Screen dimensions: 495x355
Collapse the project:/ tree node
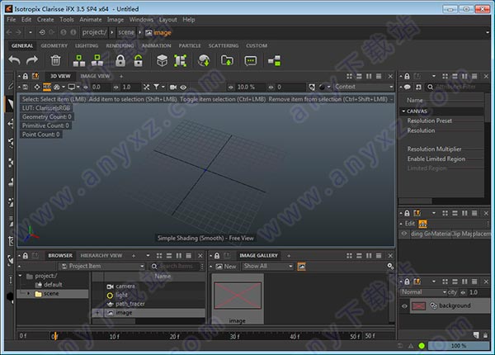tap(21, 276)
